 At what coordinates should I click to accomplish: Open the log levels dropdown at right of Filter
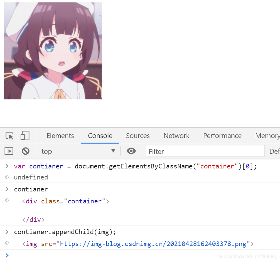[274, 151]
